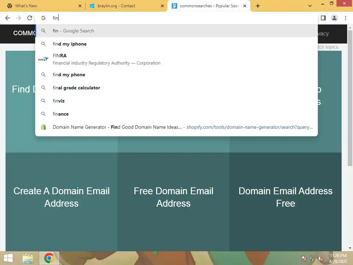Click the browser Back arrow
Image resolution: width=353 pixels, height=265 pixels.
tap(8, 18)
